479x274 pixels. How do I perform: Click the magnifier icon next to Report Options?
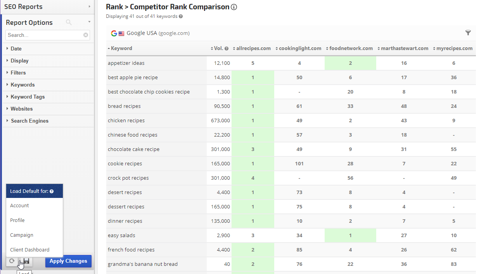[x=69, y=23]
